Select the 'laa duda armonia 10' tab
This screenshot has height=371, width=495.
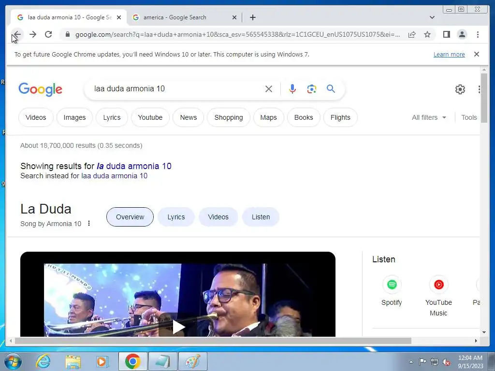(69, 17)
